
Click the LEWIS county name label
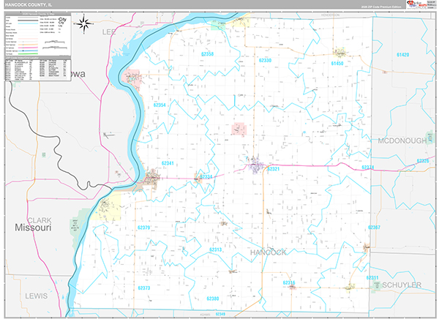(x=37, y=296)
